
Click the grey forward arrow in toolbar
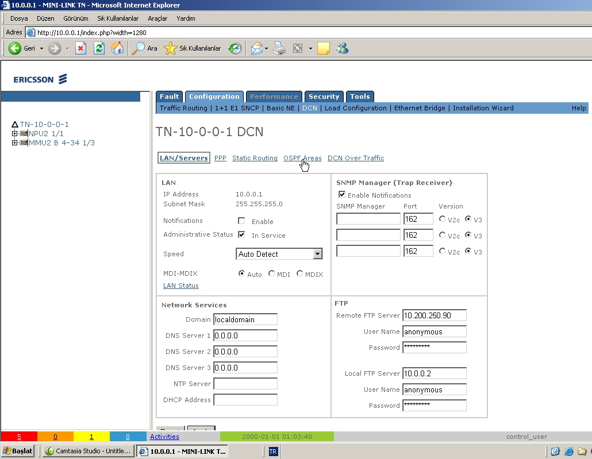click(x=55, y=48)
